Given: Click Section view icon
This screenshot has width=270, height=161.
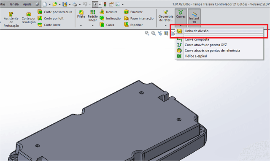Looking at the screenshot, I should (x=166, y=33).
